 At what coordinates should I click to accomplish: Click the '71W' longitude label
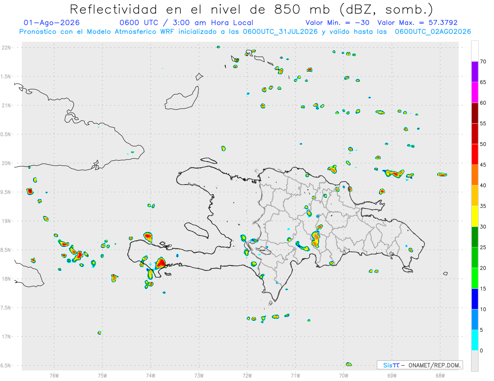tap(295, 375)
